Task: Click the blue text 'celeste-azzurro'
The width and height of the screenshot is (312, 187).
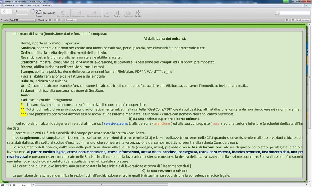Action: pos(116,123)
